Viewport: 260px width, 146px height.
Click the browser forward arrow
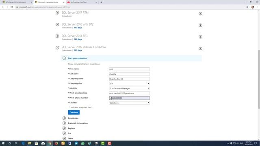click(7, 7)
